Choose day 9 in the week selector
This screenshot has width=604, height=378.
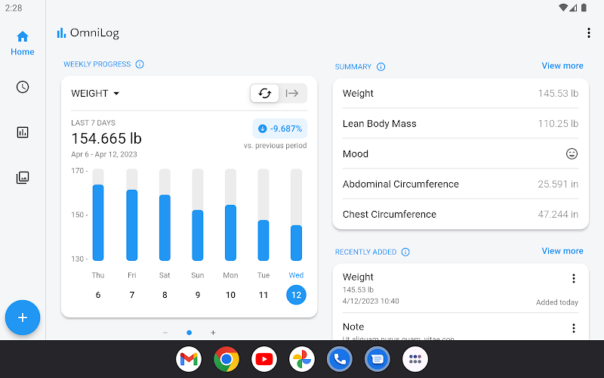(x=198, y=295)
